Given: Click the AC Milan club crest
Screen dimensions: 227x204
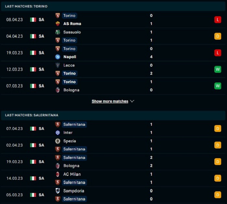Looking at the screenshot, I should pyautogui.click(x=58, y=174).
